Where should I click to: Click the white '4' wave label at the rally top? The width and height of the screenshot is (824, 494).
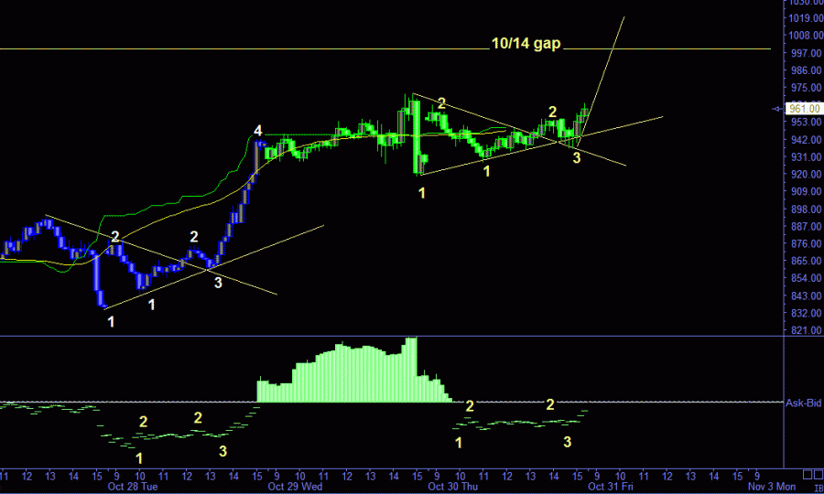(257, 131)
